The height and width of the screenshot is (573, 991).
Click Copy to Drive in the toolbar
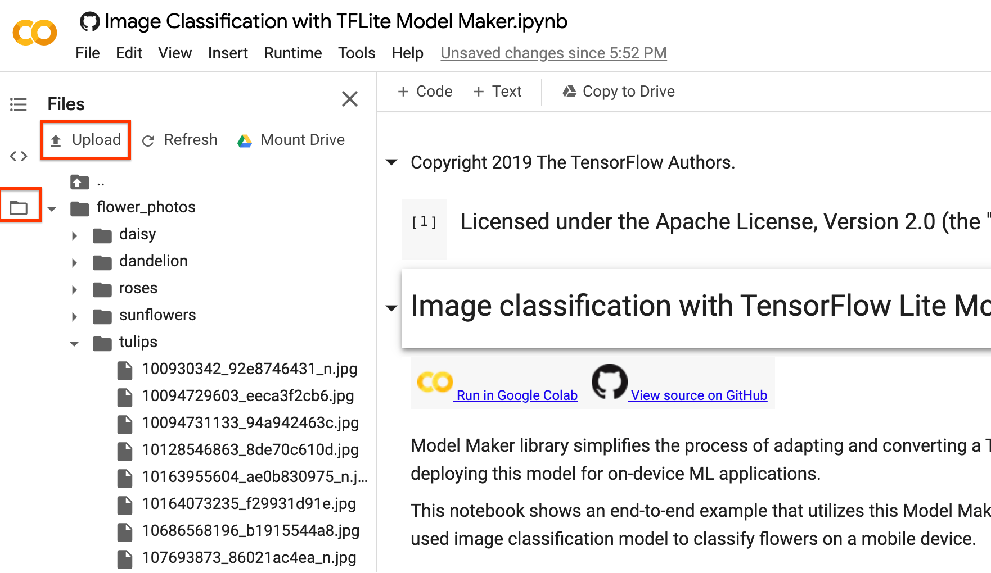[x=619, y=92]
